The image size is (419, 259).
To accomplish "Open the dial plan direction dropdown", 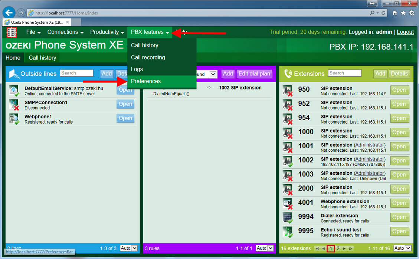I will (x=213, y=74).
